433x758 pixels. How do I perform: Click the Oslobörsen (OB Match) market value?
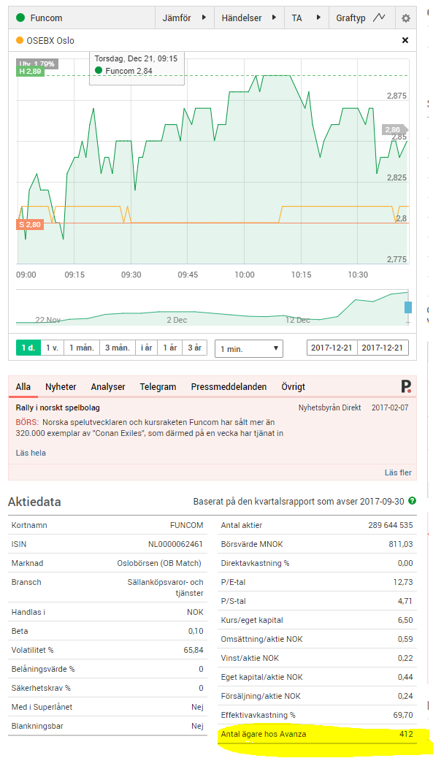pos(161,563)
